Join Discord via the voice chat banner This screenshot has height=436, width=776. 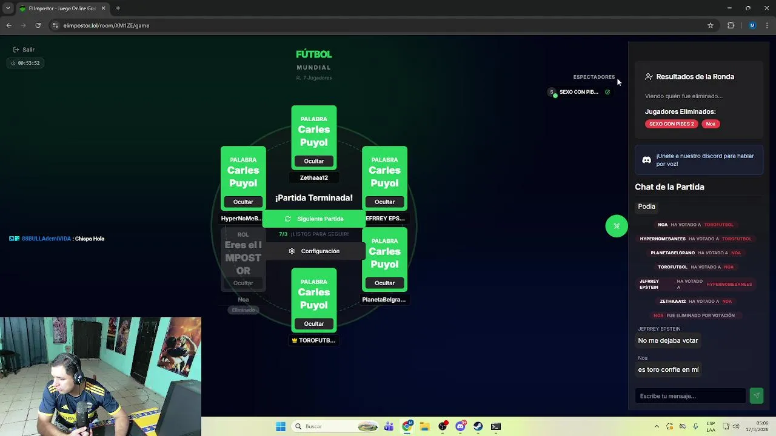[x=699, y=160]
